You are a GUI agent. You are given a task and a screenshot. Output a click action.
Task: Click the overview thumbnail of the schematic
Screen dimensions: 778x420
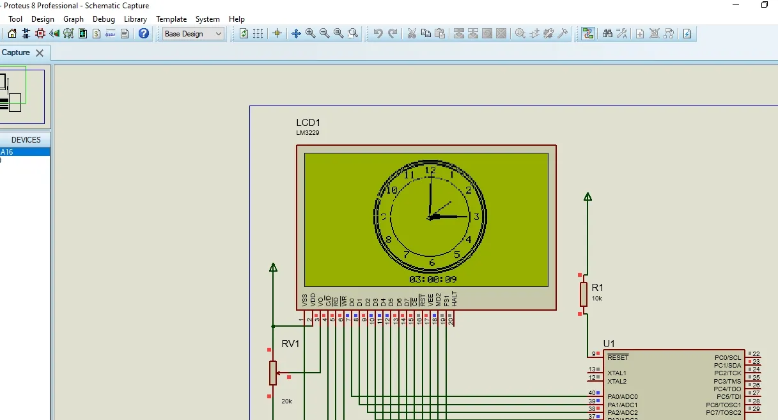[22, 96]
